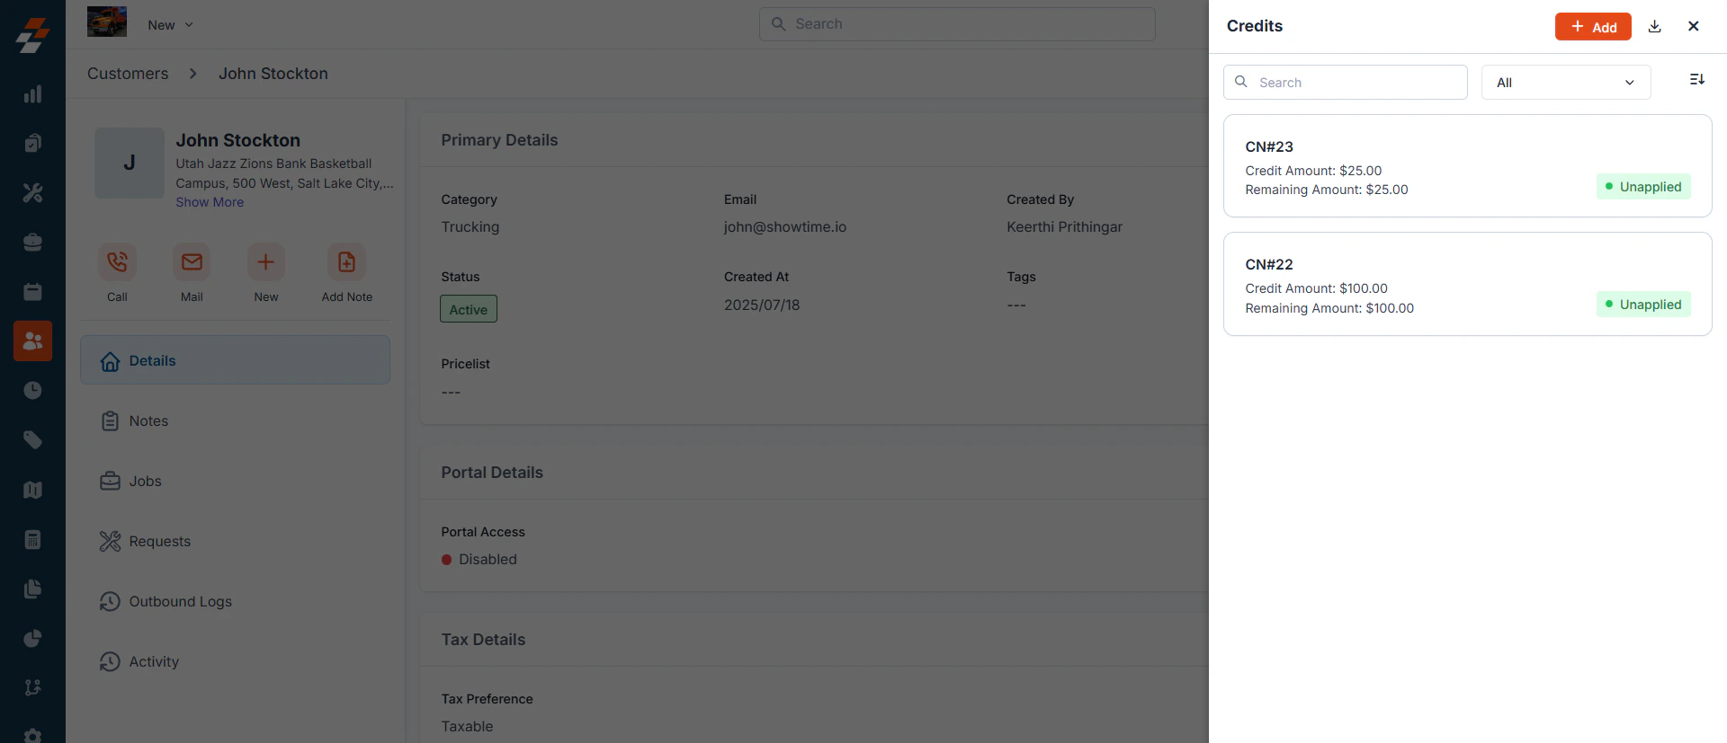1727x743 pixels.
Task: Click the Show More address link
Action: pos(210,202)
